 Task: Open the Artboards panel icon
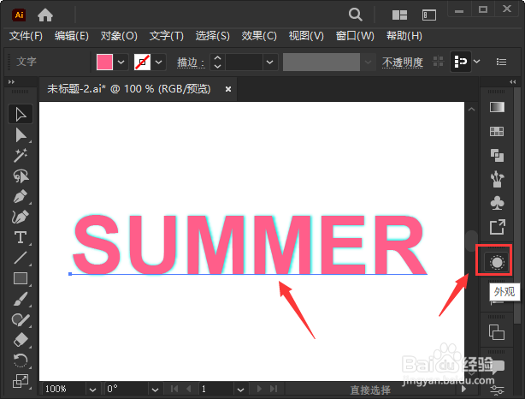[497, 332]
